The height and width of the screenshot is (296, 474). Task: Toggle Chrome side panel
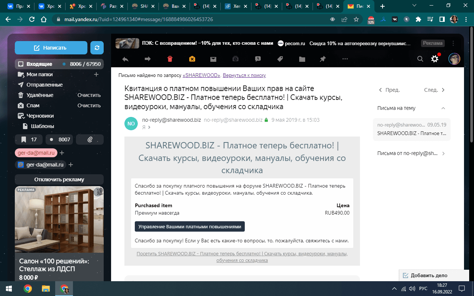pyautogui.click(x=442, y=19)
